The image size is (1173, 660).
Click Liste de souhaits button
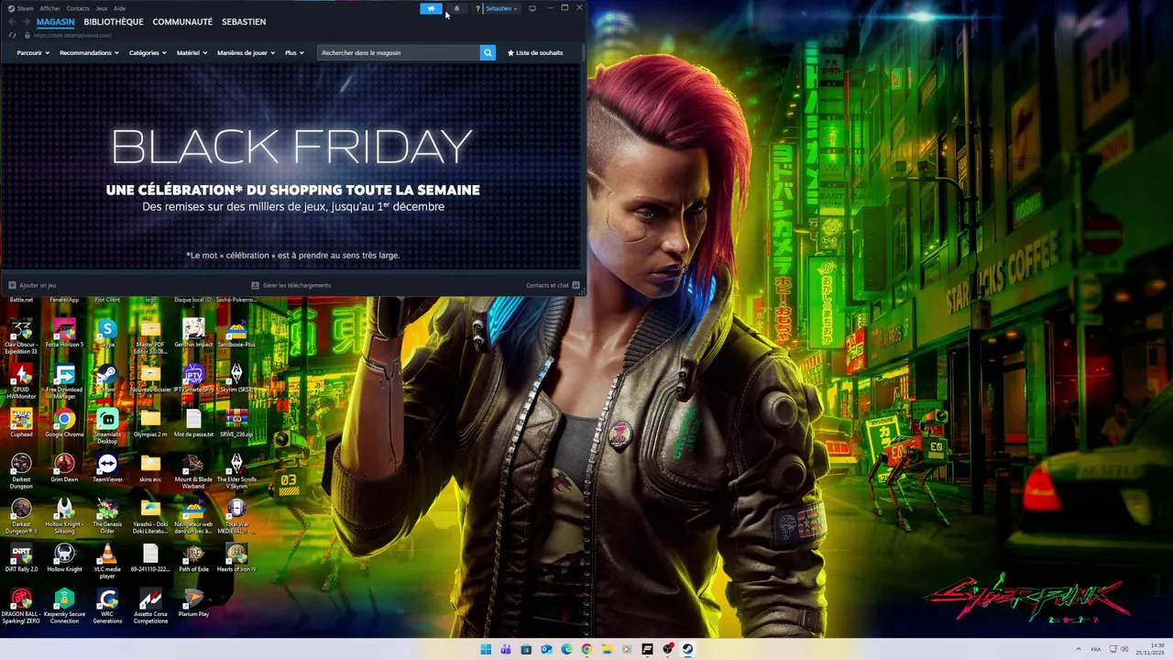(x=535, y=52)
